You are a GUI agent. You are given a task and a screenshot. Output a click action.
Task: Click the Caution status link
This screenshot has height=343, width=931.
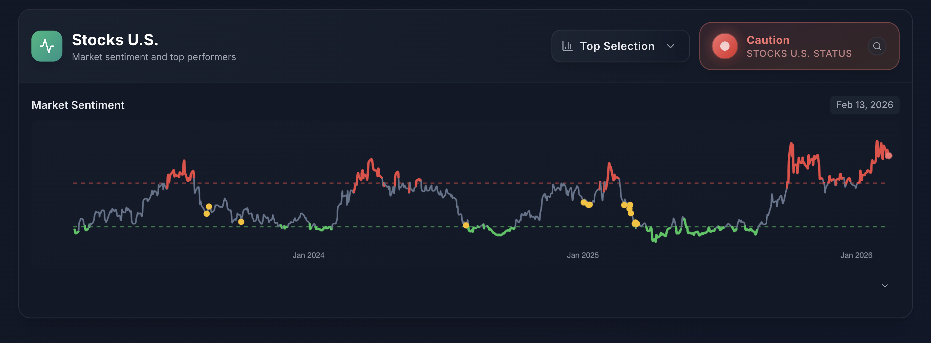click(768, 40)
